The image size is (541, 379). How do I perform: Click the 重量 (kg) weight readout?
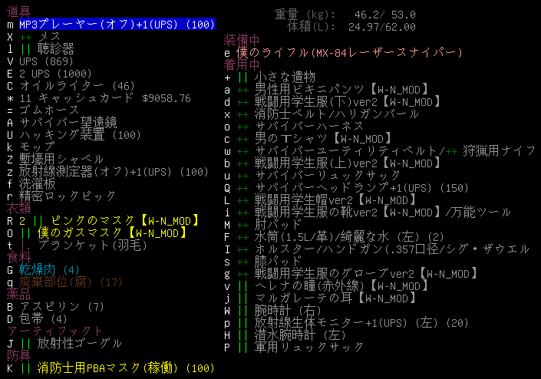tap(345, 14)
